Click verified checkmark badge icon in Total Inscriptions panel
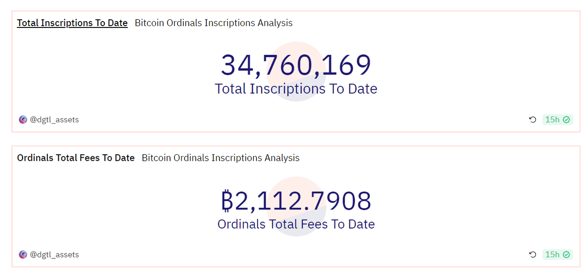 point(566,120)
